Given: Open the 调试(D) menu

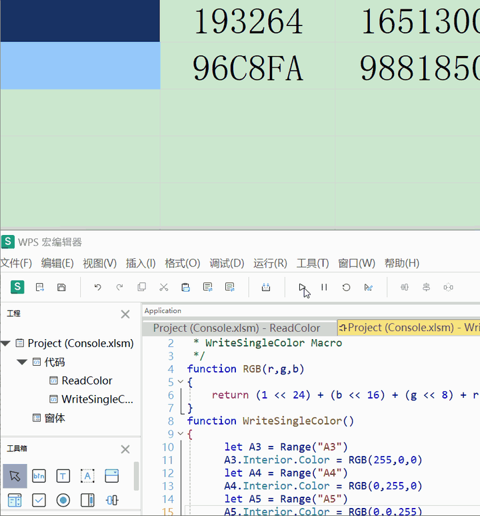Looking at the screenshot, I should coord(227,263).
